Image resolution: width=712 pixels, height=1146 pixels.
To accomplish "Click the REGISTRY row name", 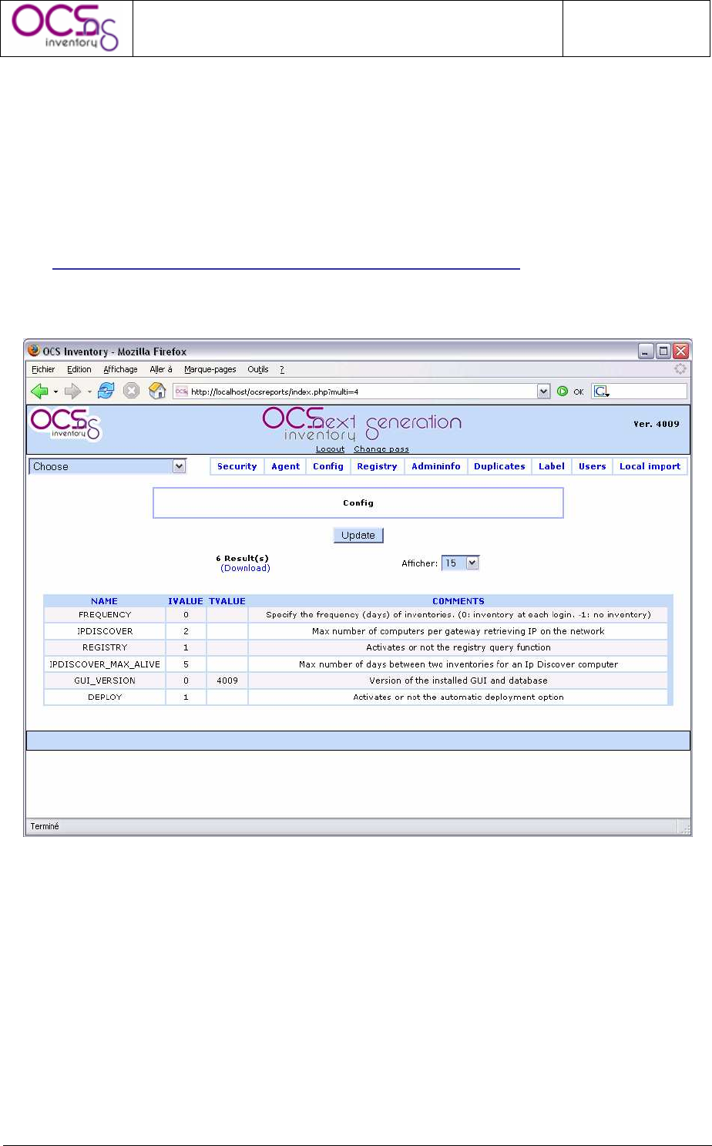I will pos(105,647).
